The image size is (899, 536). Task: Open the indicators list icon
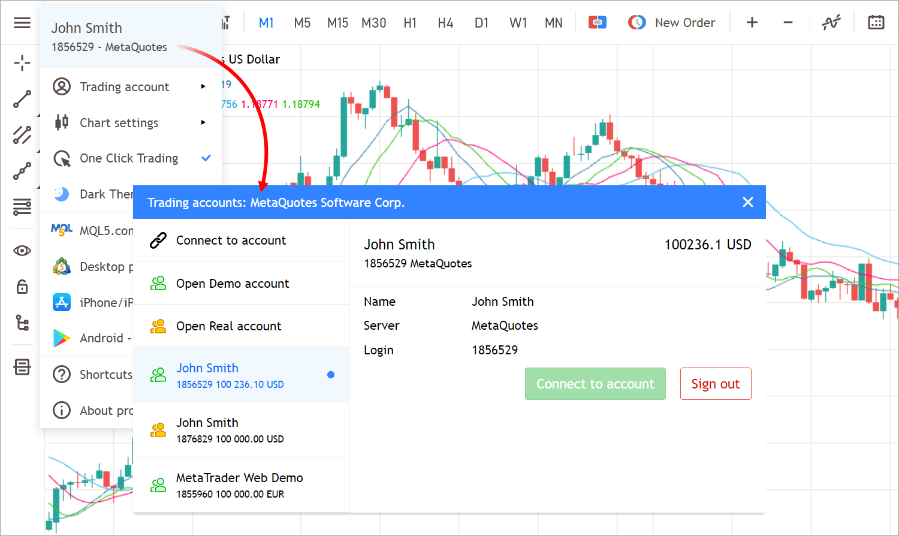22,207
